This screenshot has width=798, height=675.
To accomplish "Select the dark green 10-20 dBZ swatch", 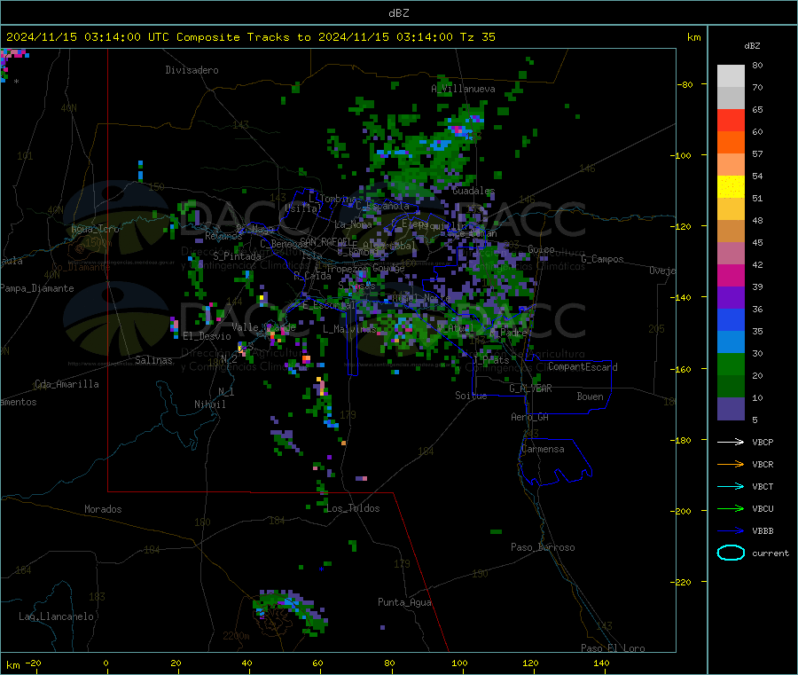I will pyautogui.click(x=731, y=387).
